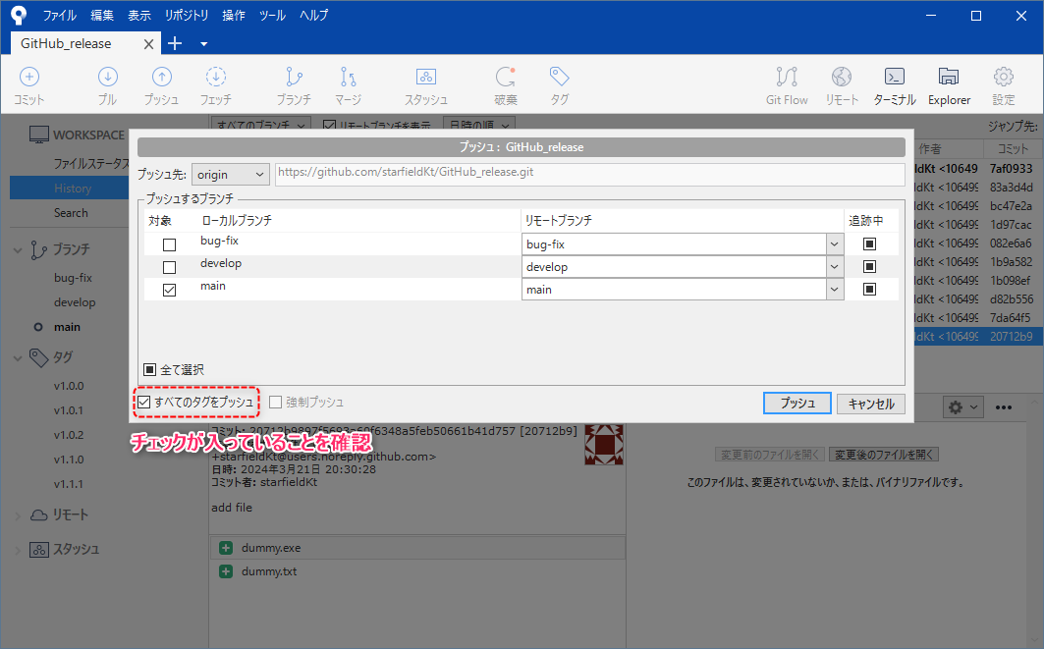Click the Discard (破棄) toolbar icon
The height and width of the screenshot is (649, 1044).
(506, 78)
